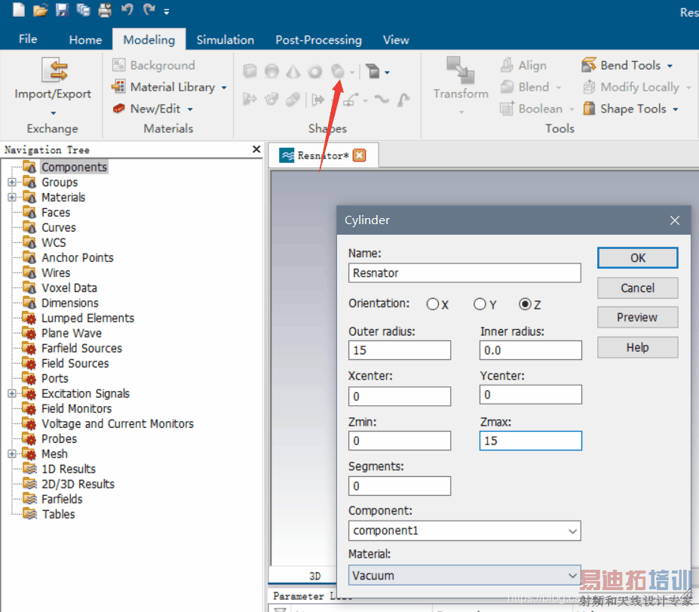Select the Cone shape tool

pyautogui.click(x=293, y=71)
